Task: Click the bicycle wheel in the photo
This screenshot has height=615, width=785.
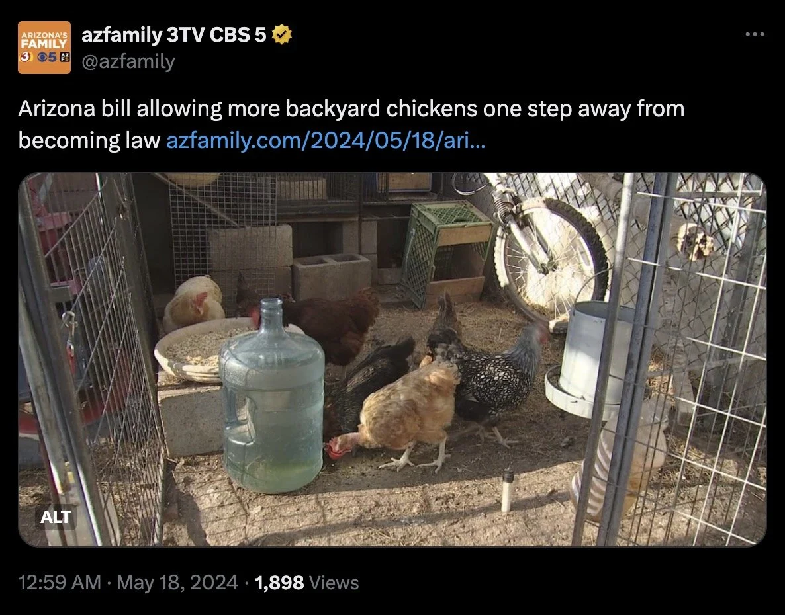Action: (x=551, y=257)
